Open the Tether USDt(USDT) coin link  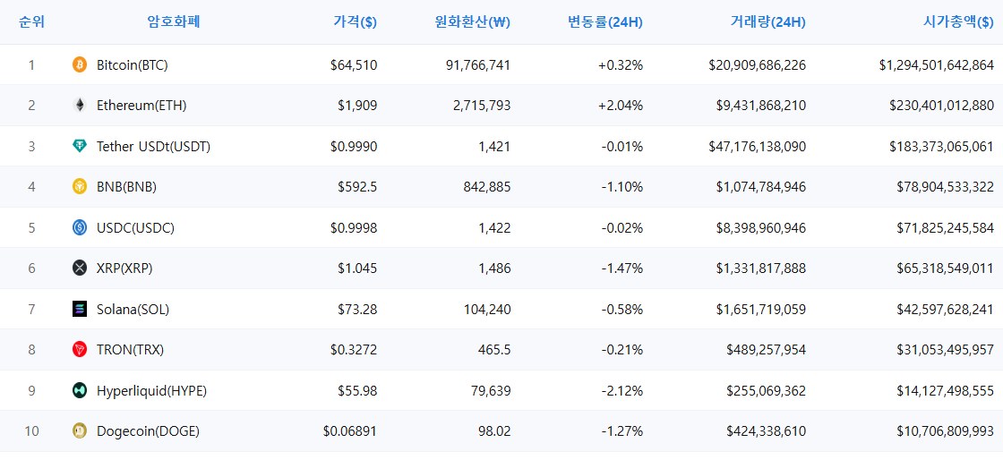[x=153, y=146]
